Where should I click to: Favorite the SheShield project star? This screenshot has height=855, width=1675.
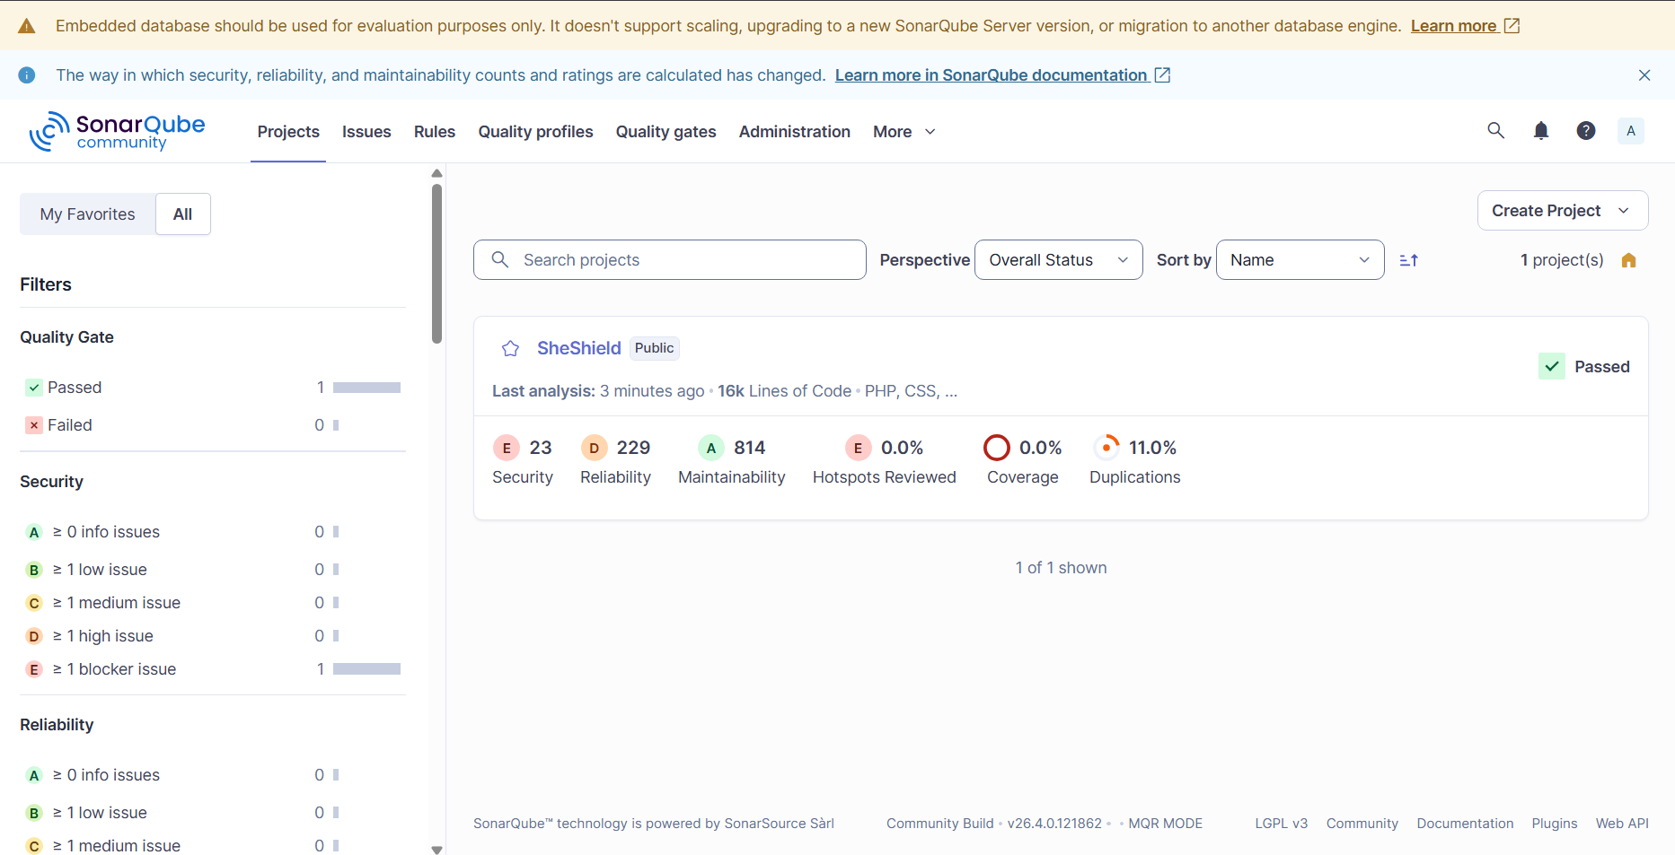[x=511, y=348]
